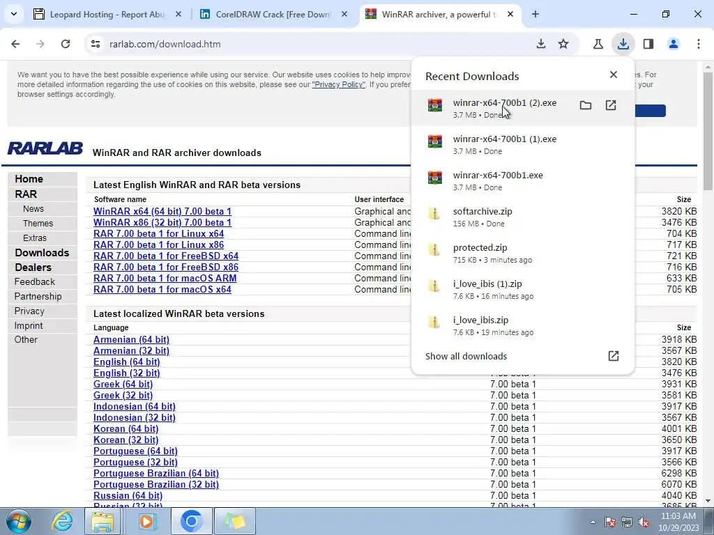This screenshot has height=535, width=714.
Task: Click the RARLAB logo
Action: click(45, 148)
